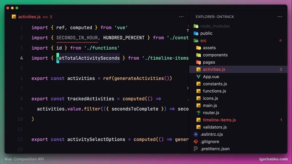Click the node_modules folder icon
This screenshot has width=292, height=164.
point(196,26)
